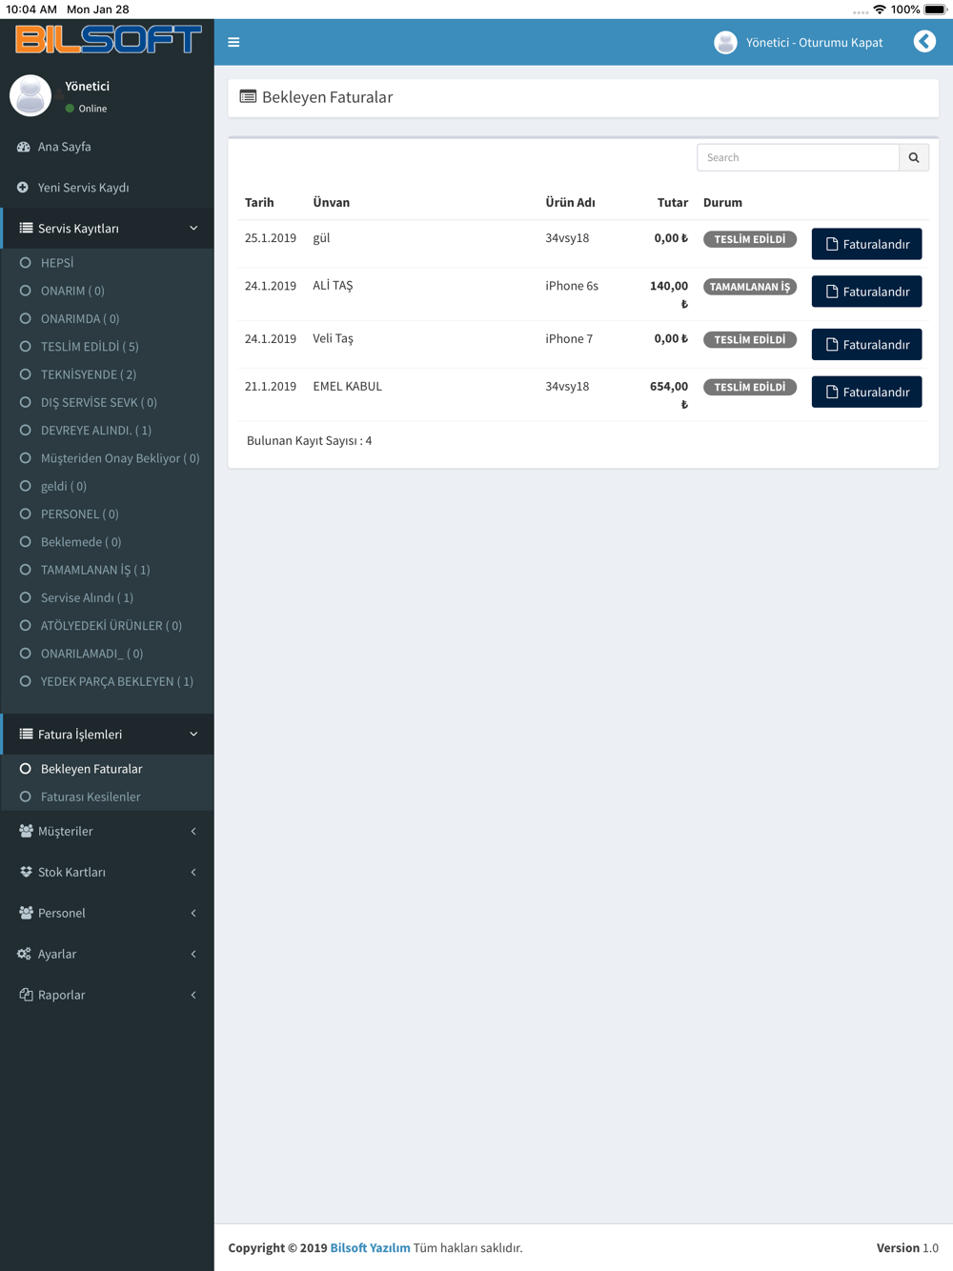
Task: Collapse the Fatura İşlemleri chevron
Action: [x=193, y=735]
